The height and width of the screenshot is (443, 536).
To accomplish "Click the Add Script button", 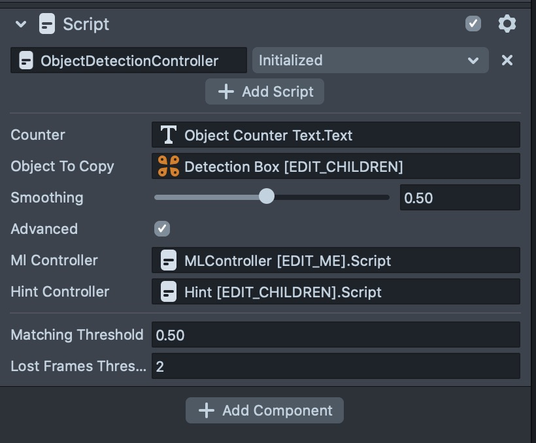I will pos(265,91).
